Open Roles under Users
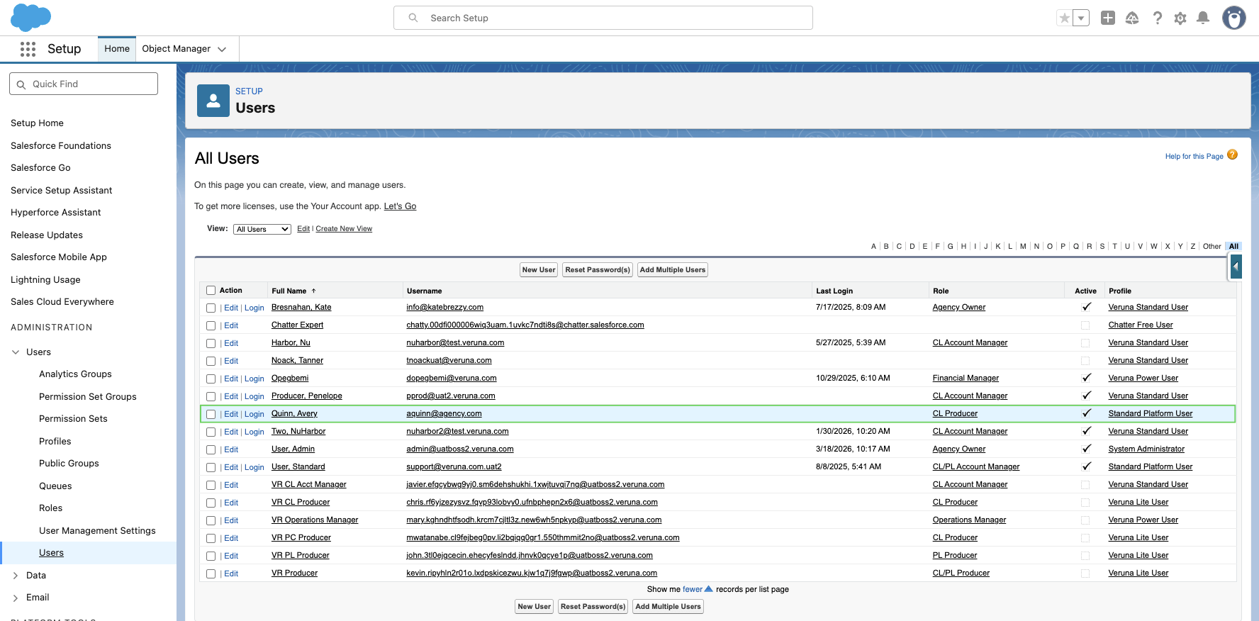 [x=50, y=508]
